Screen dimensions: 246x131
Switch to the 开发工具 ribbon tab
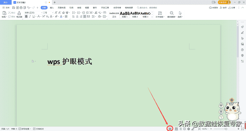105,8
